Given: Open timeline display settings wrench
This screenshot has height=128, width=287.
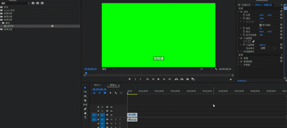Looking at the screenshot, I should pos(116,93).
